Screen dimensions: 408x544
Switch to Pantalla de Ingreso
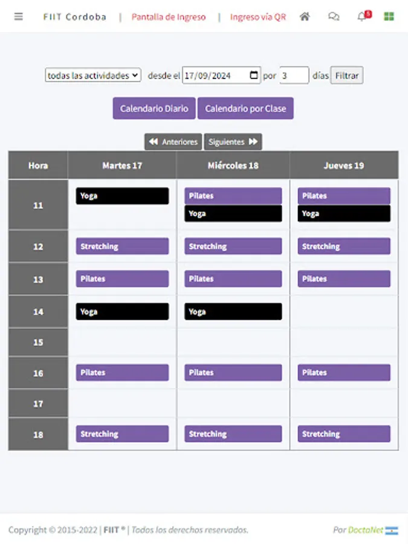(169, 18)
